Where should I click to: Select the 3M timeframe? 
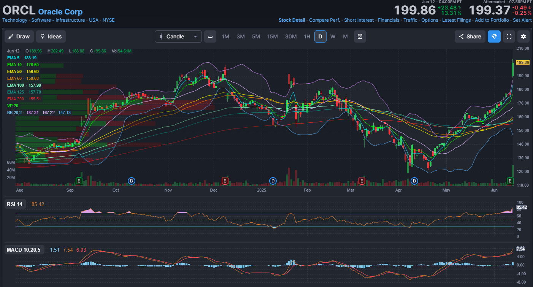click(241, 36)
